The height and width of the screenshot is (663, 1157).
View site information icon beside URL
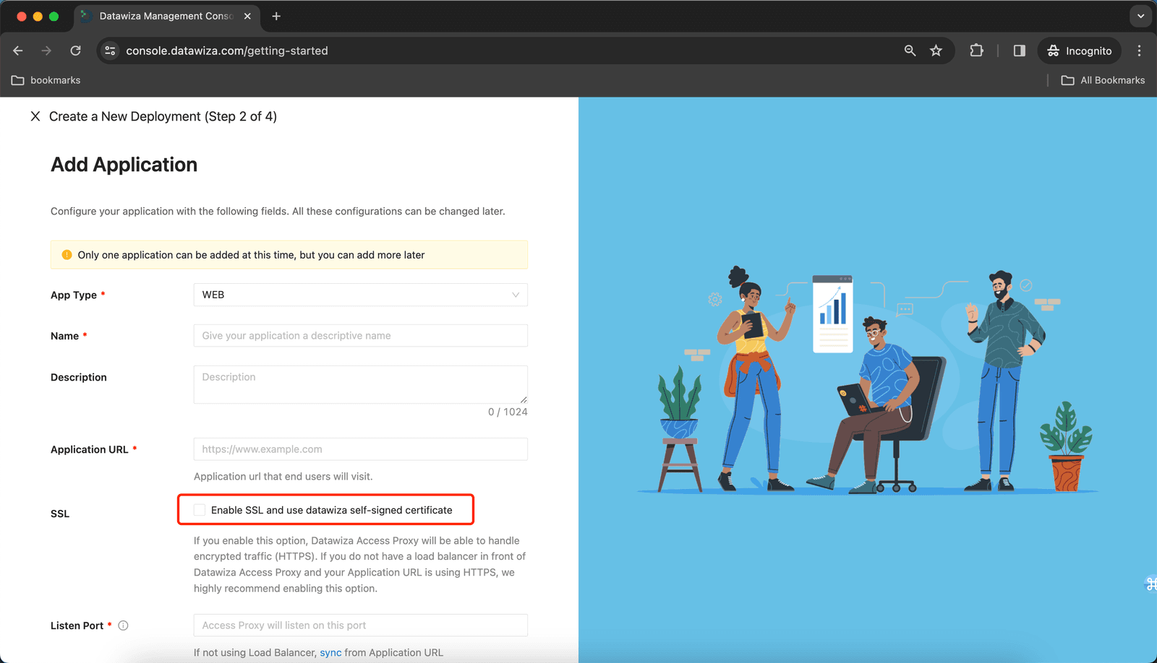click(110, 51)
